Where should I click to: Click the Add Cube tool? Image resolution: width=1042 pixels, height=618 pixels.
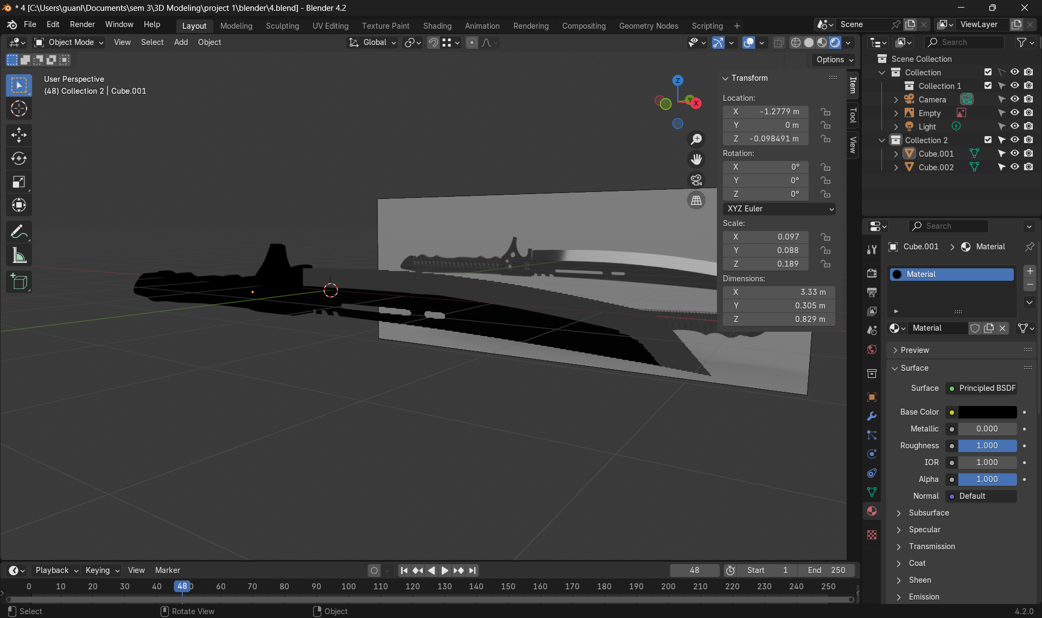click(19, 282)
